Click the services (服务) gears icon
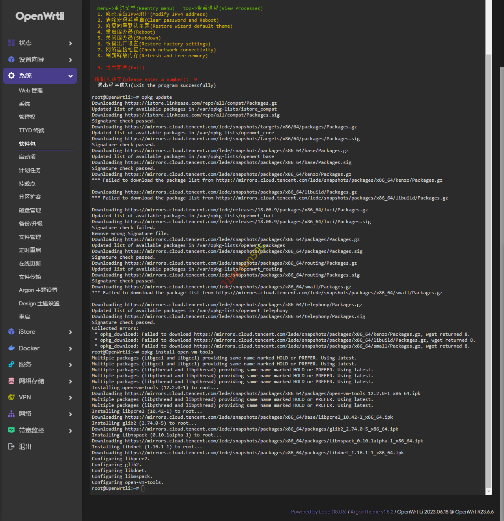The image size is (504, 521). pyautogui.click(x=11, y=365)
